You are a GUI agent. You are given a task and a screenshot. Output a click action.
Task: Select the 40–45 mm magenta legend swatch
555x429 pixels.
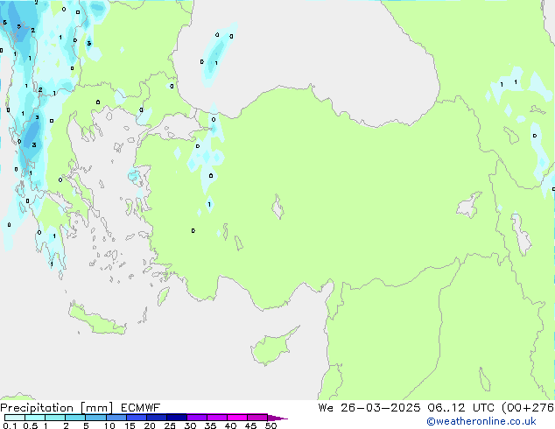237,418
